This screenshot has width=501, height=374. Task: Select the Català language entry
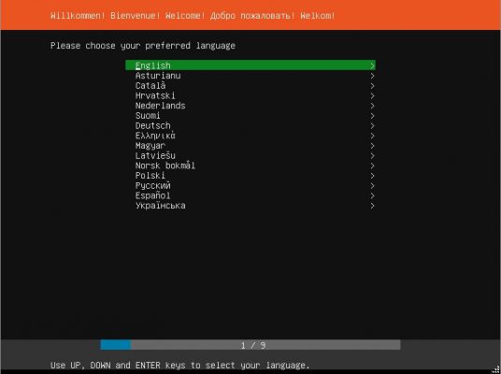250,85
